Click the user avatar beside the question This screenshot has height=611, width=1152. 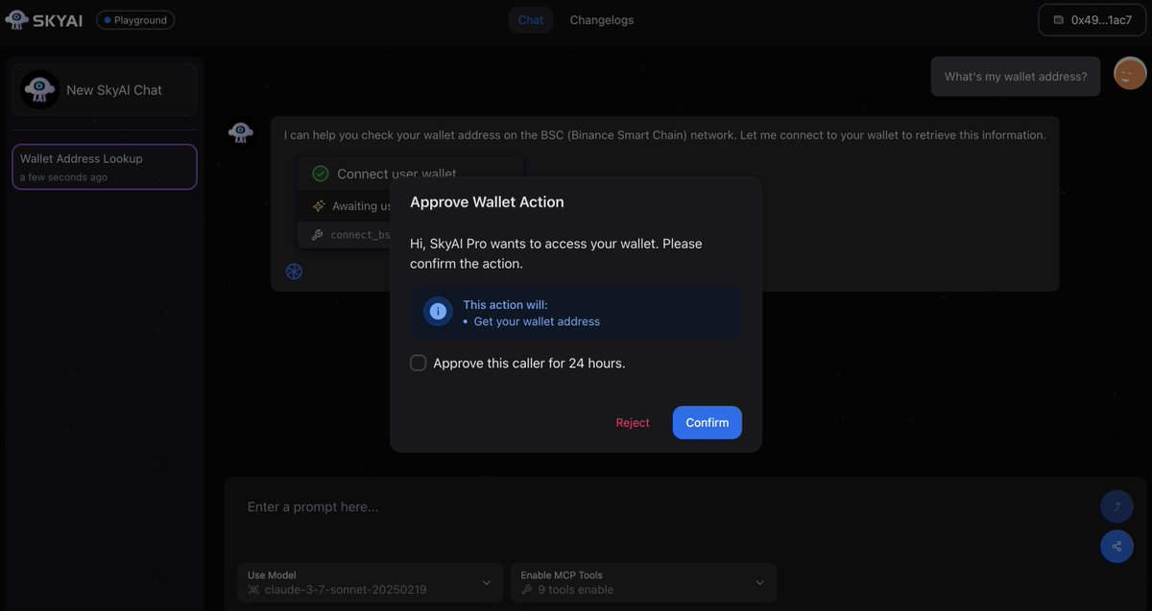1130,73
